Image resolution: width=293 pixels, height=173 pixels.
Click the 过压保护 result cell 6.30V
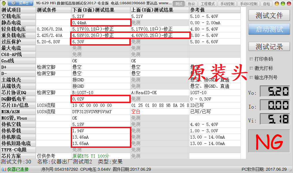(100, 42)
